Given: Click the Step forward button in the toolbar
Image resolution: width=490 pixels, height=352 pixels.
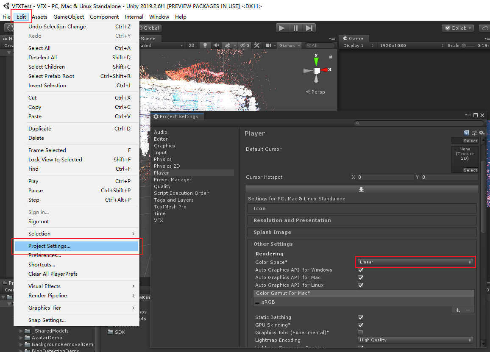Looking at the screenshot, I should tap(309, 28).
